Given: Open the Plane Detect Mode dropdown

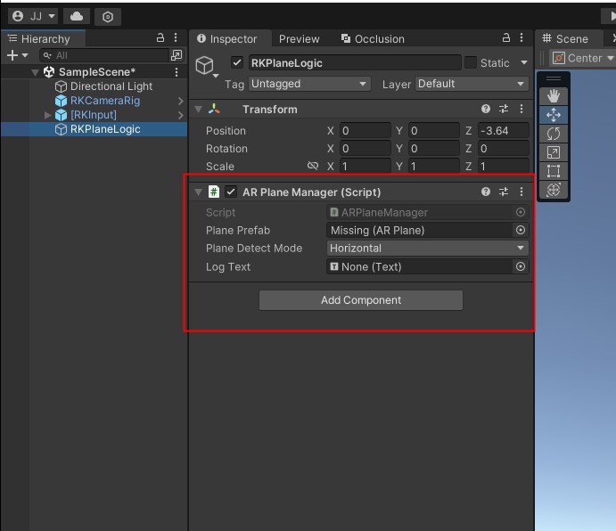Looking at the screenshot, I should [427, 249].
